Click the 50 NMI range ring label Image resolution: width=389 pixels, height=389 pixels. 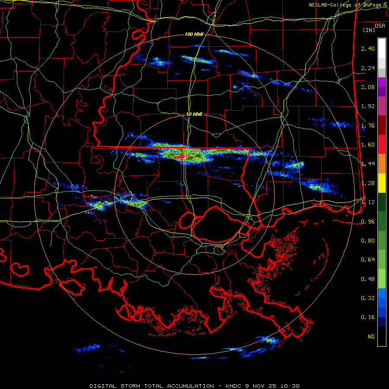[194, 114]
